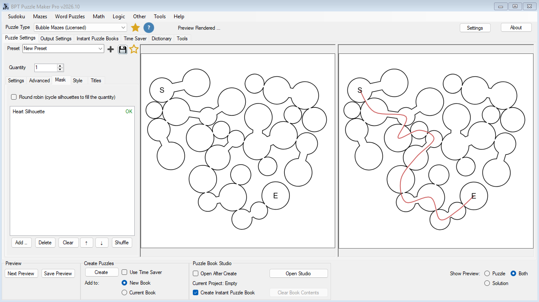
Task: Add a new preset with plus icon
Action: click(x=111, y=49)
